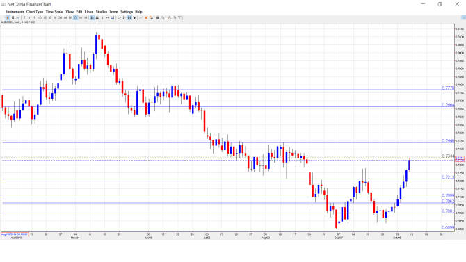Image resolution: width=466 pixels, height=262 pixels.
Task: Switch to 1-minute time scale
Action: point(29,18)
